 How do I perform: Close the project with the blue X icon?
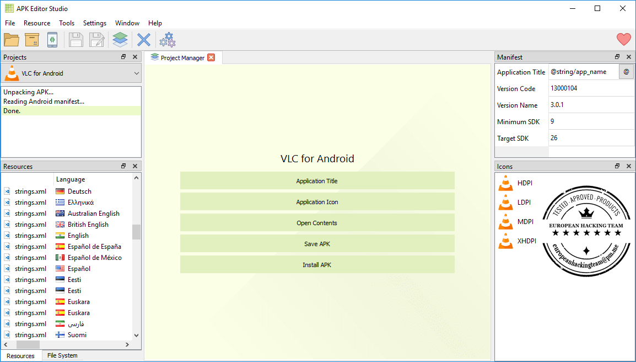click(x=143, y=39)
